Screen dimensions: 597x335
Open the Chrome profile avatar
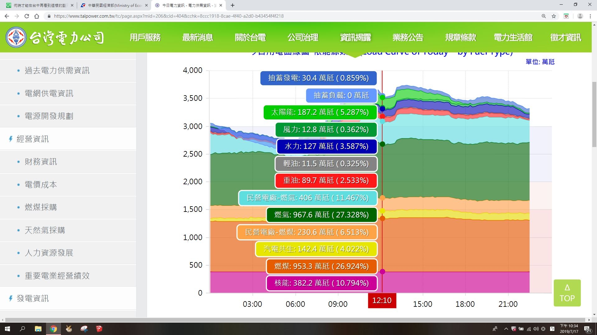pyautogui.click(x=580, y=16)
